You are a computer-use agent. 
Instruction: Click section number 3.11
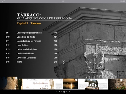(8, 41)
